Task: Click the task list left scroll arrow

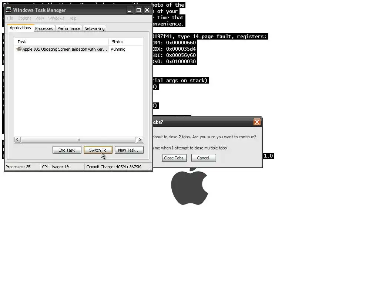Action: [x=17, y=139]
